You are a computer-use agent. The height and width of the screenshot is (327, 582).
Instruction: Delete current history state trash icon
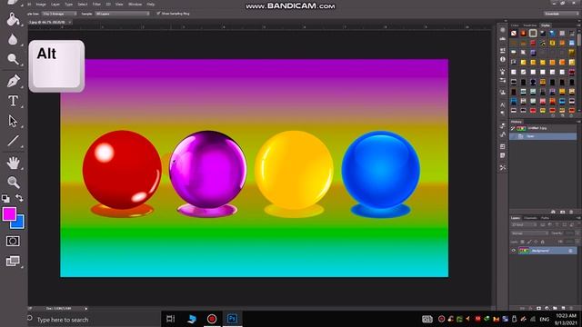[571, 212]
